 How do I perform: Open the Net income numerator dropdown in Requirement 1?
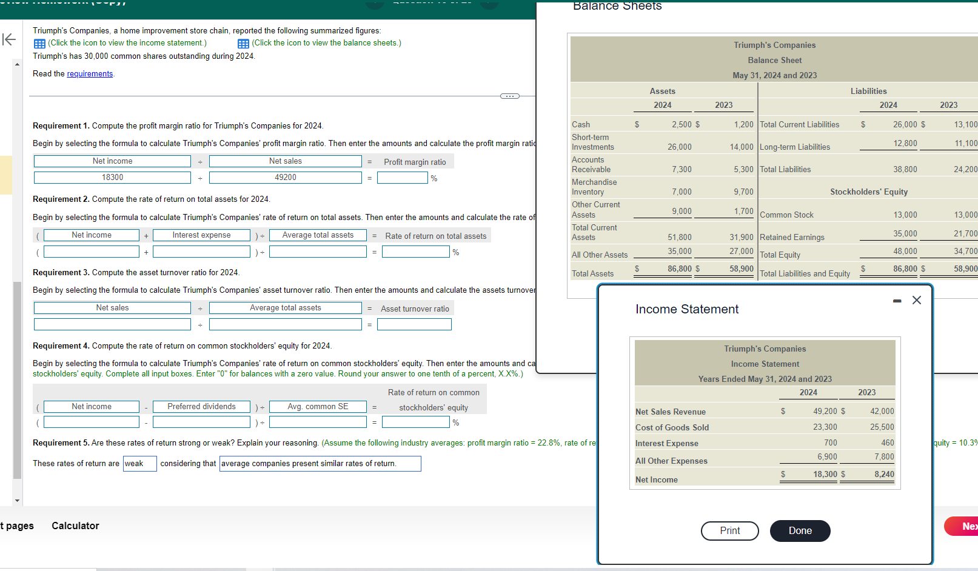coord(112,161)
